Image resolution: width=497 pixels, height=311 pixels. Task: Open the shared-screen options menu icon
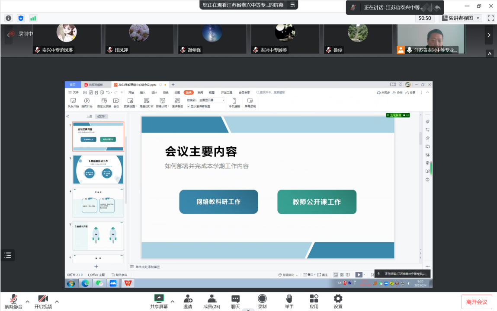coord(292,5)
